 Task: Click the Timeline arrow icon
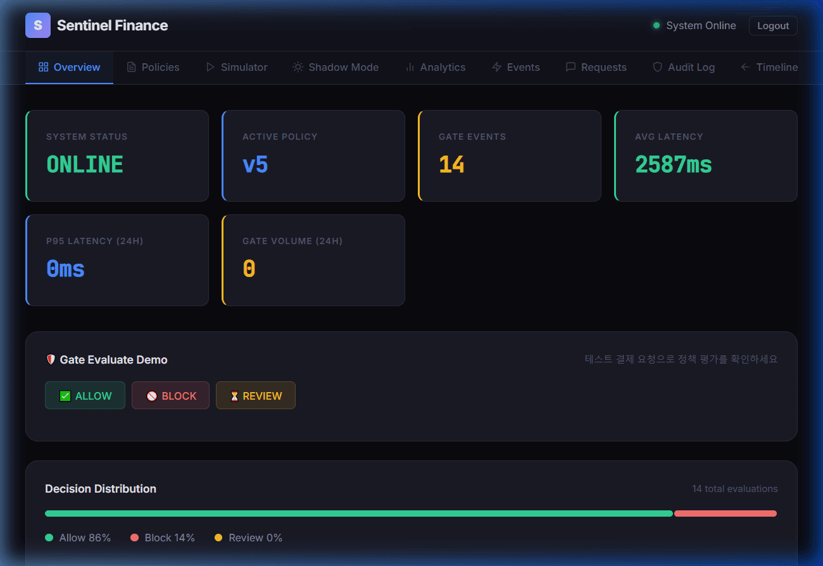(746, 67)
